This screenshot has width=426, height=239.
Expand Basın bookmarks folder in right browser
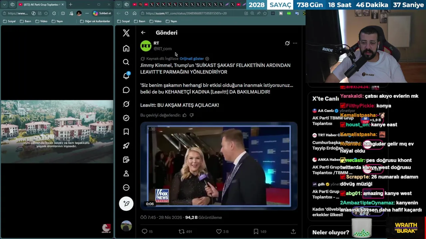[x=139, y=21]
